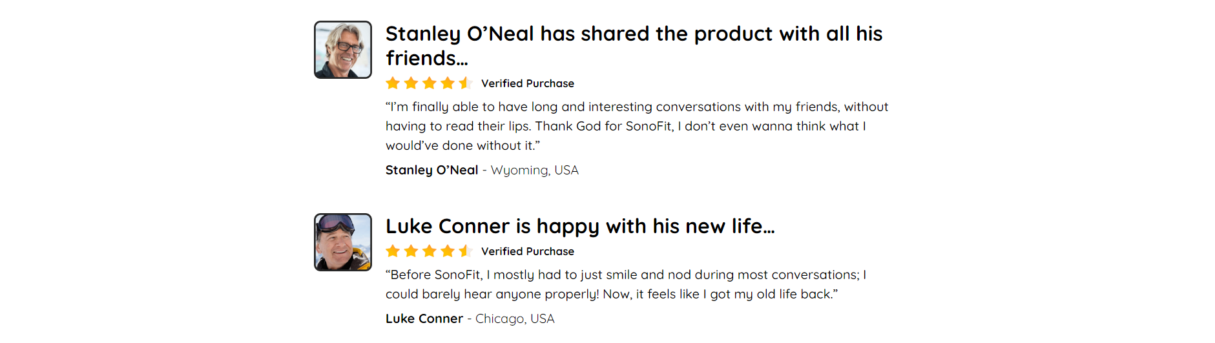
Task: Click the half star in Stanley's rating
Action: pos(465,83)
